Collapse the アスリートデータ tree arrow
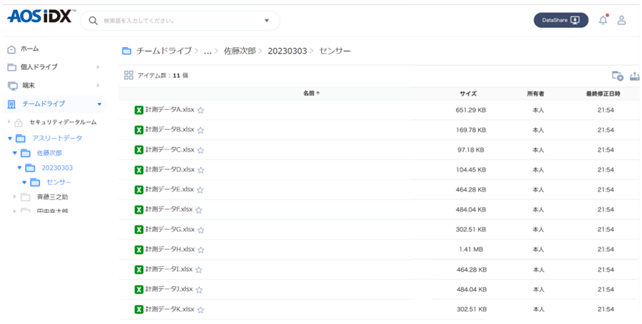Screen dimensions: 642x324 coord(10,138)
